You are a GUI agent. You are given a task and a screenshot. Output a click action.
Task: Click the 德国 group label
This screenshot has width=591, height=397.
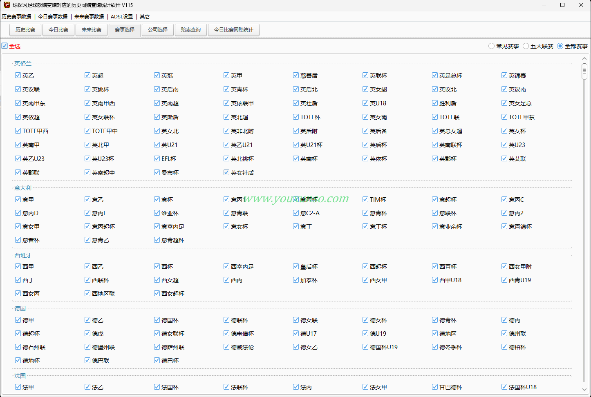coord(20,308)
